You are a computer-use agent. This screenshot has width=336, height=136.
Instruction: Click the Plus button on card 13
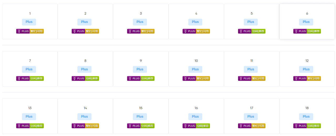coord(29,117)
